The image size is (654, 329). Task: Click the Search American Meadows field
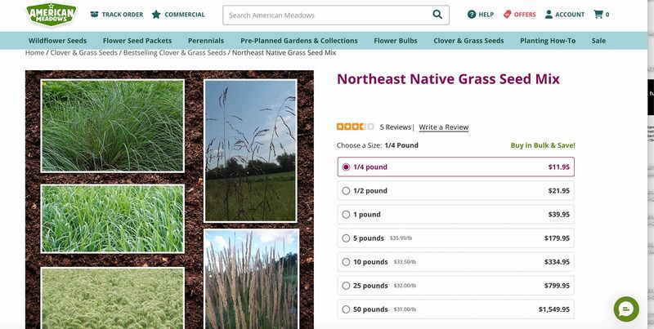click(328, 15)
